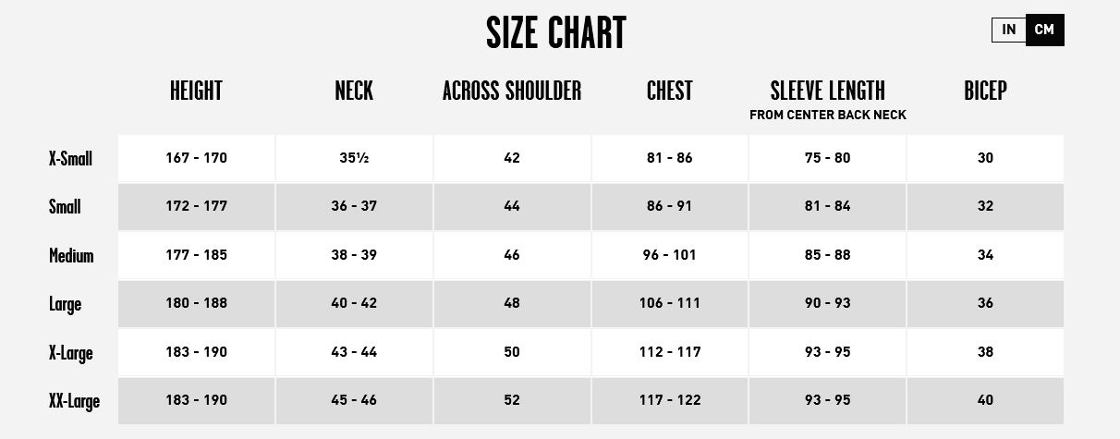Select the Medium row label
Image resolution: width=1120 pixels, height=439 pixels.
tap(71, 255)
